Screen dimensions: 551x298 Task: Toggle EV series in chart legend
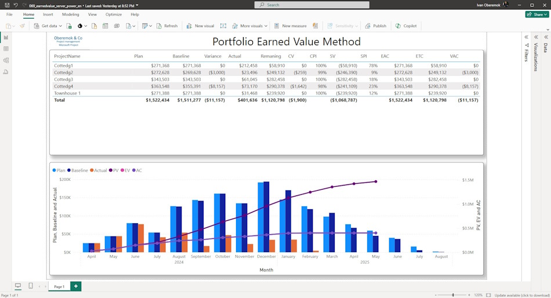[x=125, y=170]
